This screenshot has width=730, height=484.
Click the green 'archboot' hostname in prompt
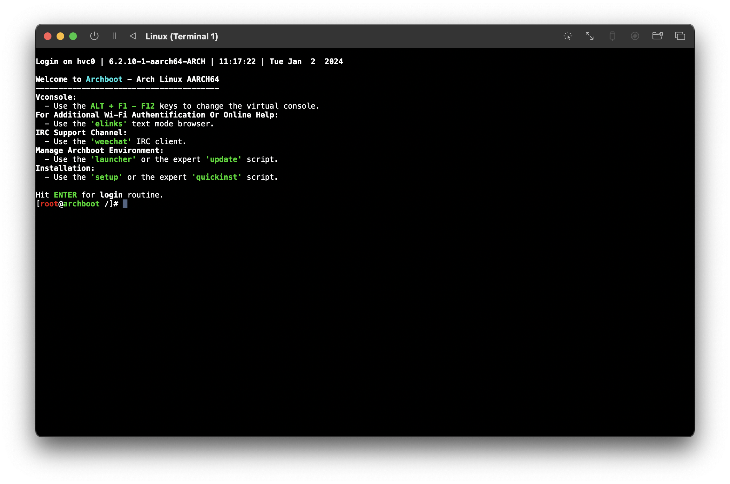[x=81, y=204]
